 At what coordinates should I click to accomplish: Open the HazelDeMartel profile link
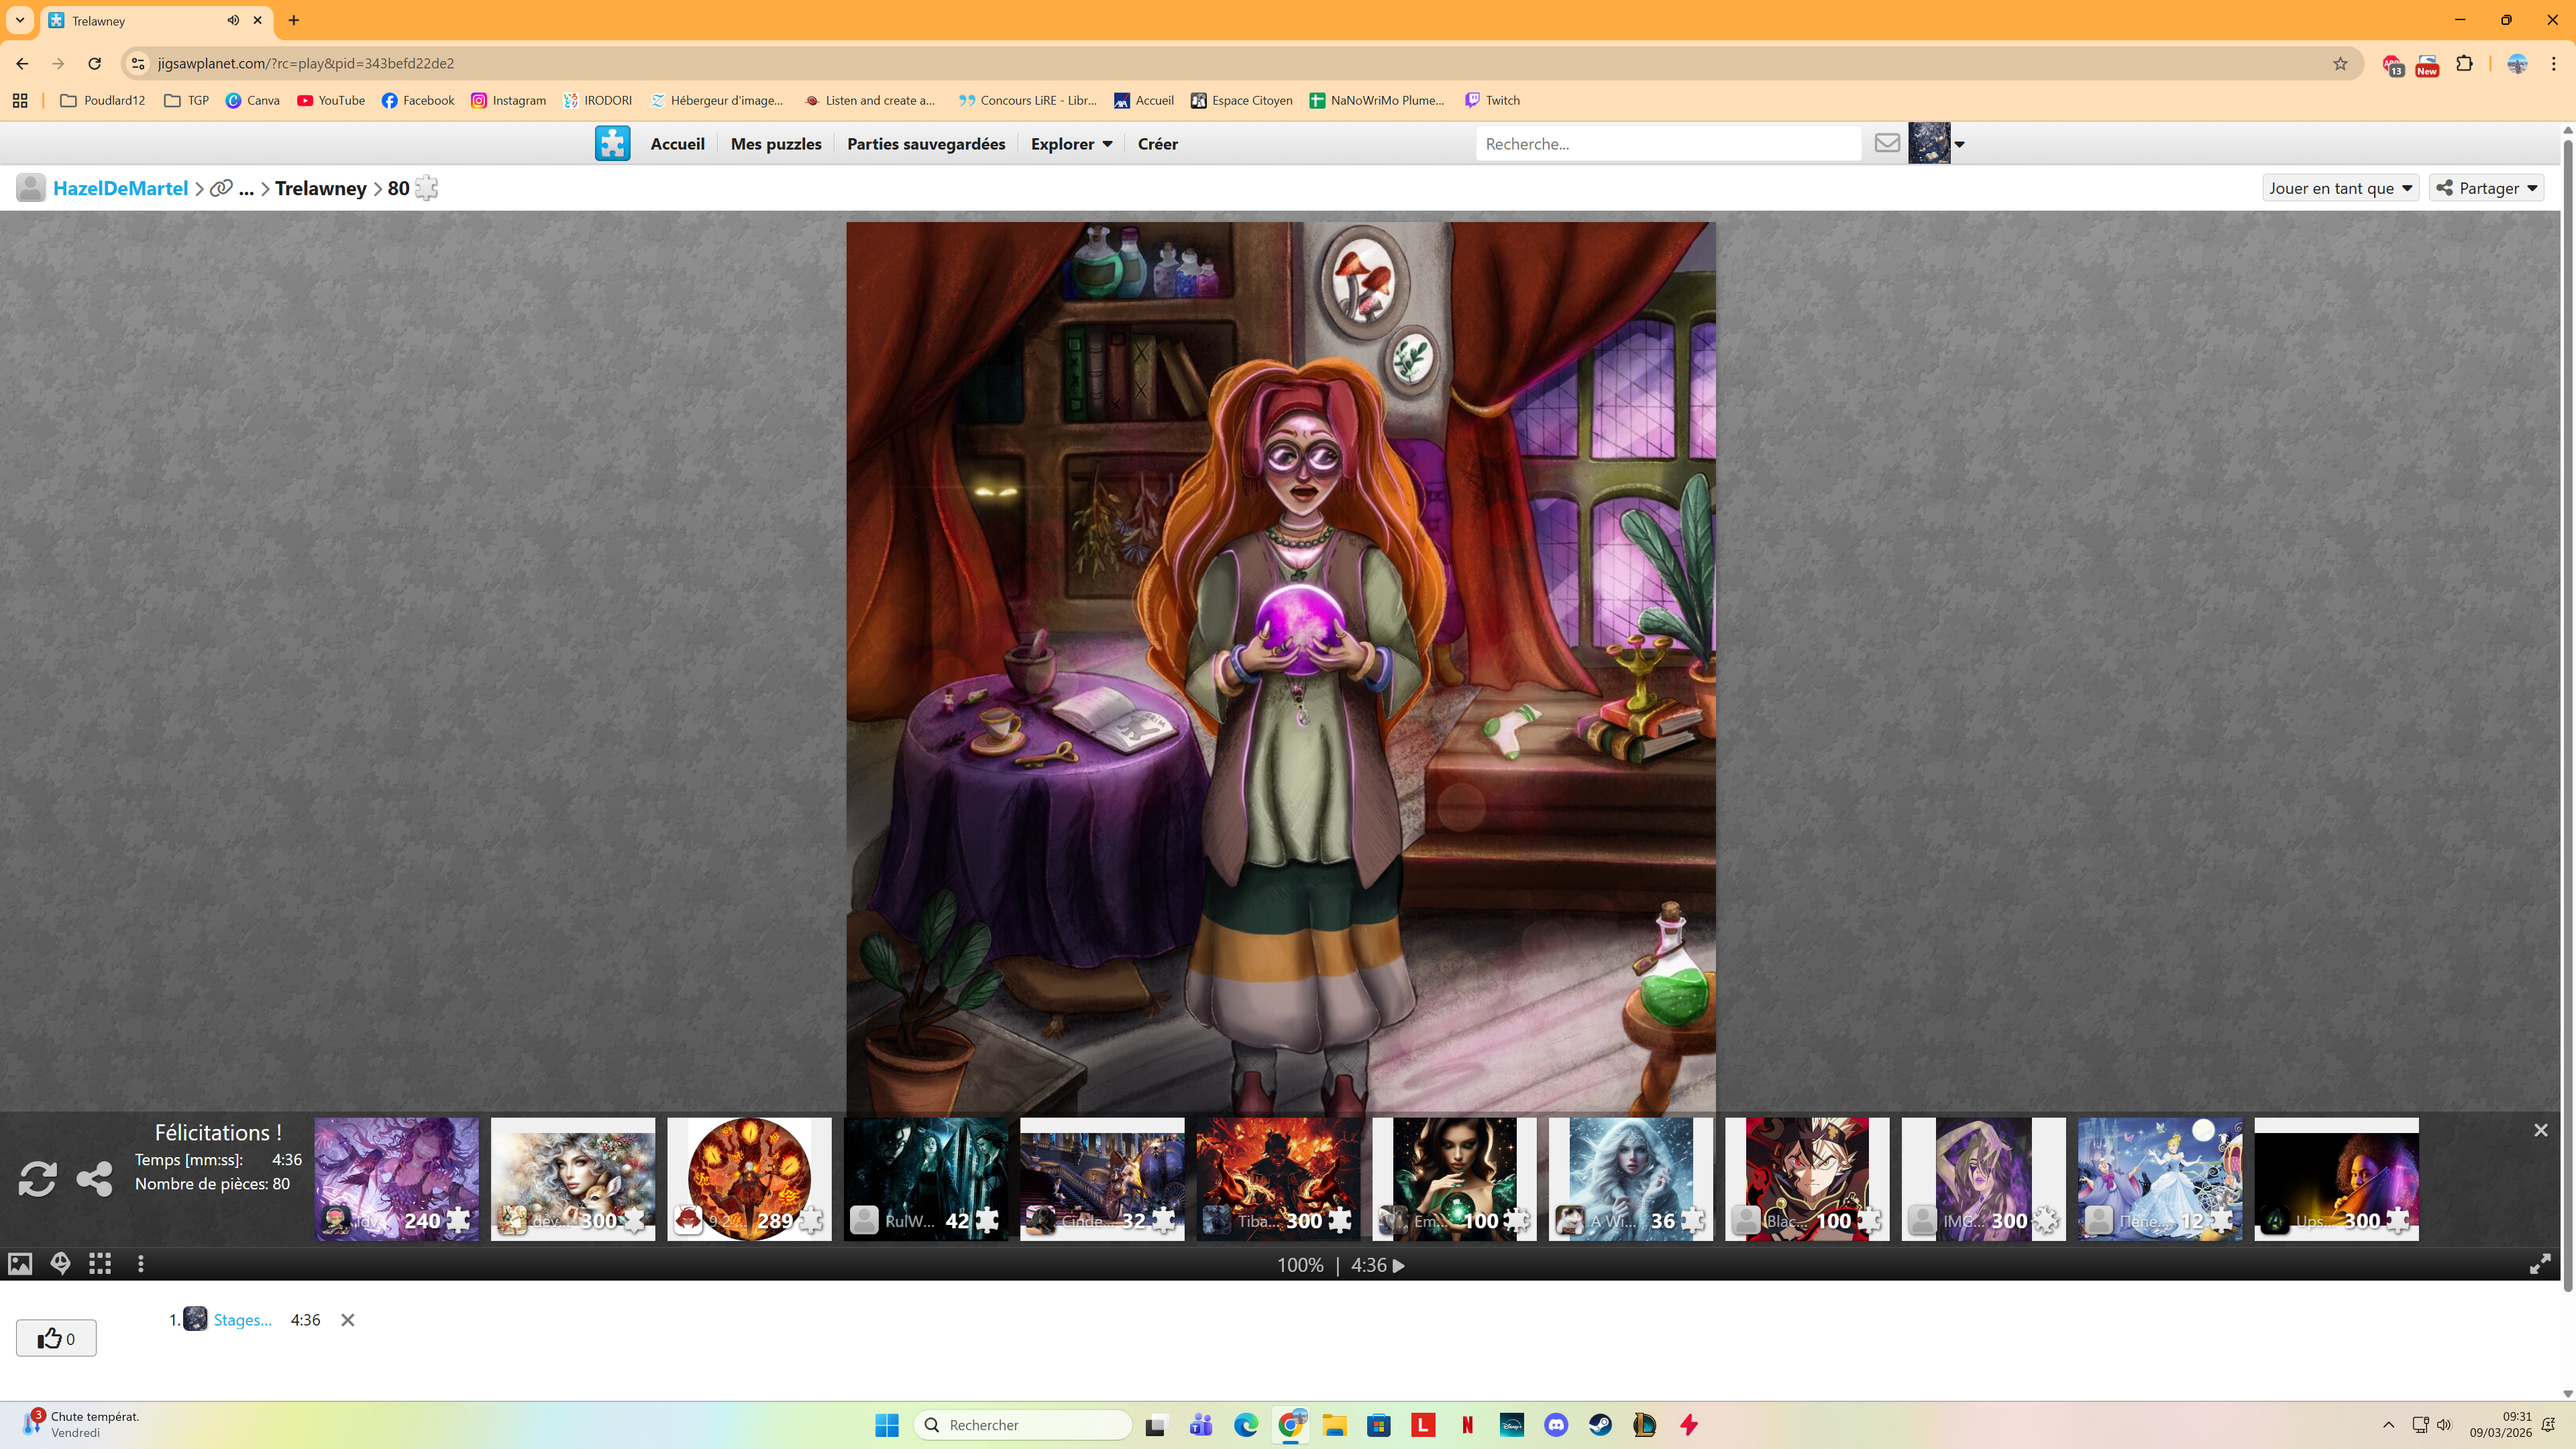[120, 188]
